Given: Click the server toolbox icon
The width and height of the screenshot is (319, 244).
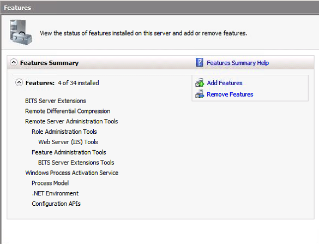Looking at the screenshot, I should point(21,32).
